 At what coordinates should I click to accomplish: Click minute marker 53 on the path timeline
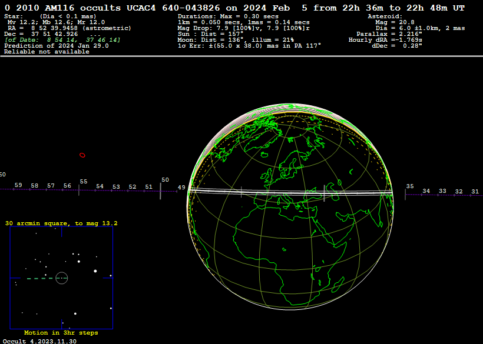pos(116,187)
